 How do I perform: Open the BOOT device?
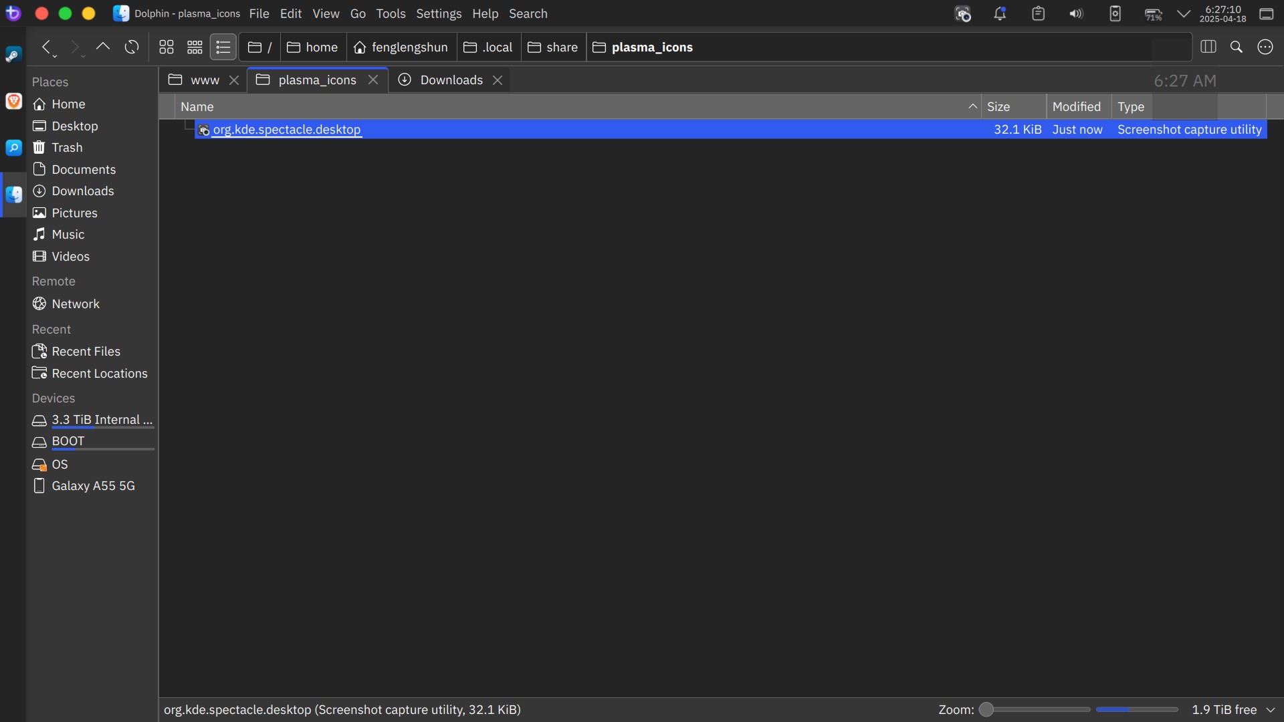click(92, 442)
